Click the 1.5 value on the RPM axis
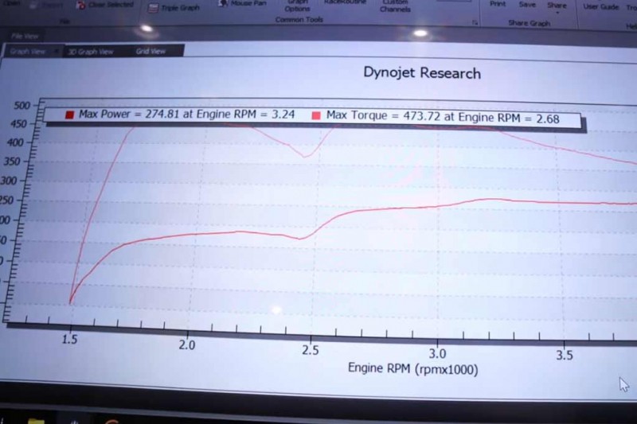 [69, 339]
